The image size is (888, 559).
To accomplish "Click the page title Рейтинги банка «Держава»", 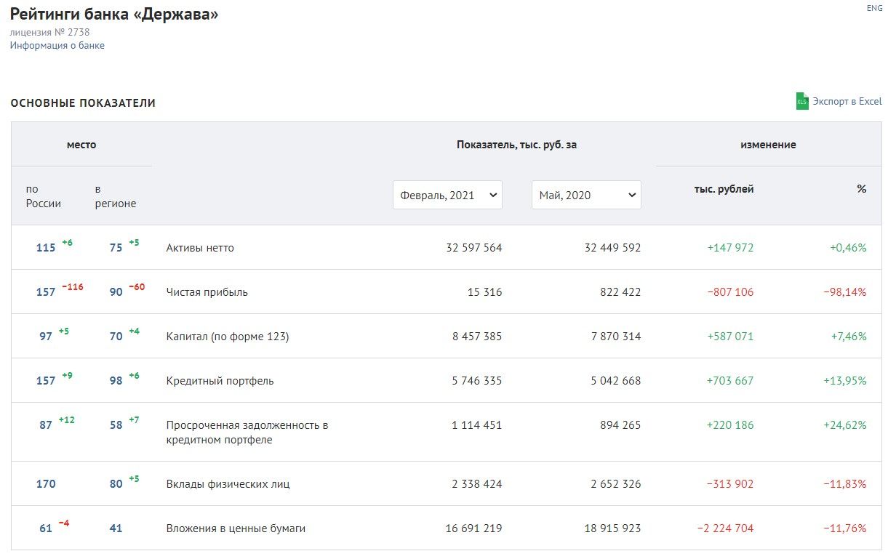I will coord(114,14).
